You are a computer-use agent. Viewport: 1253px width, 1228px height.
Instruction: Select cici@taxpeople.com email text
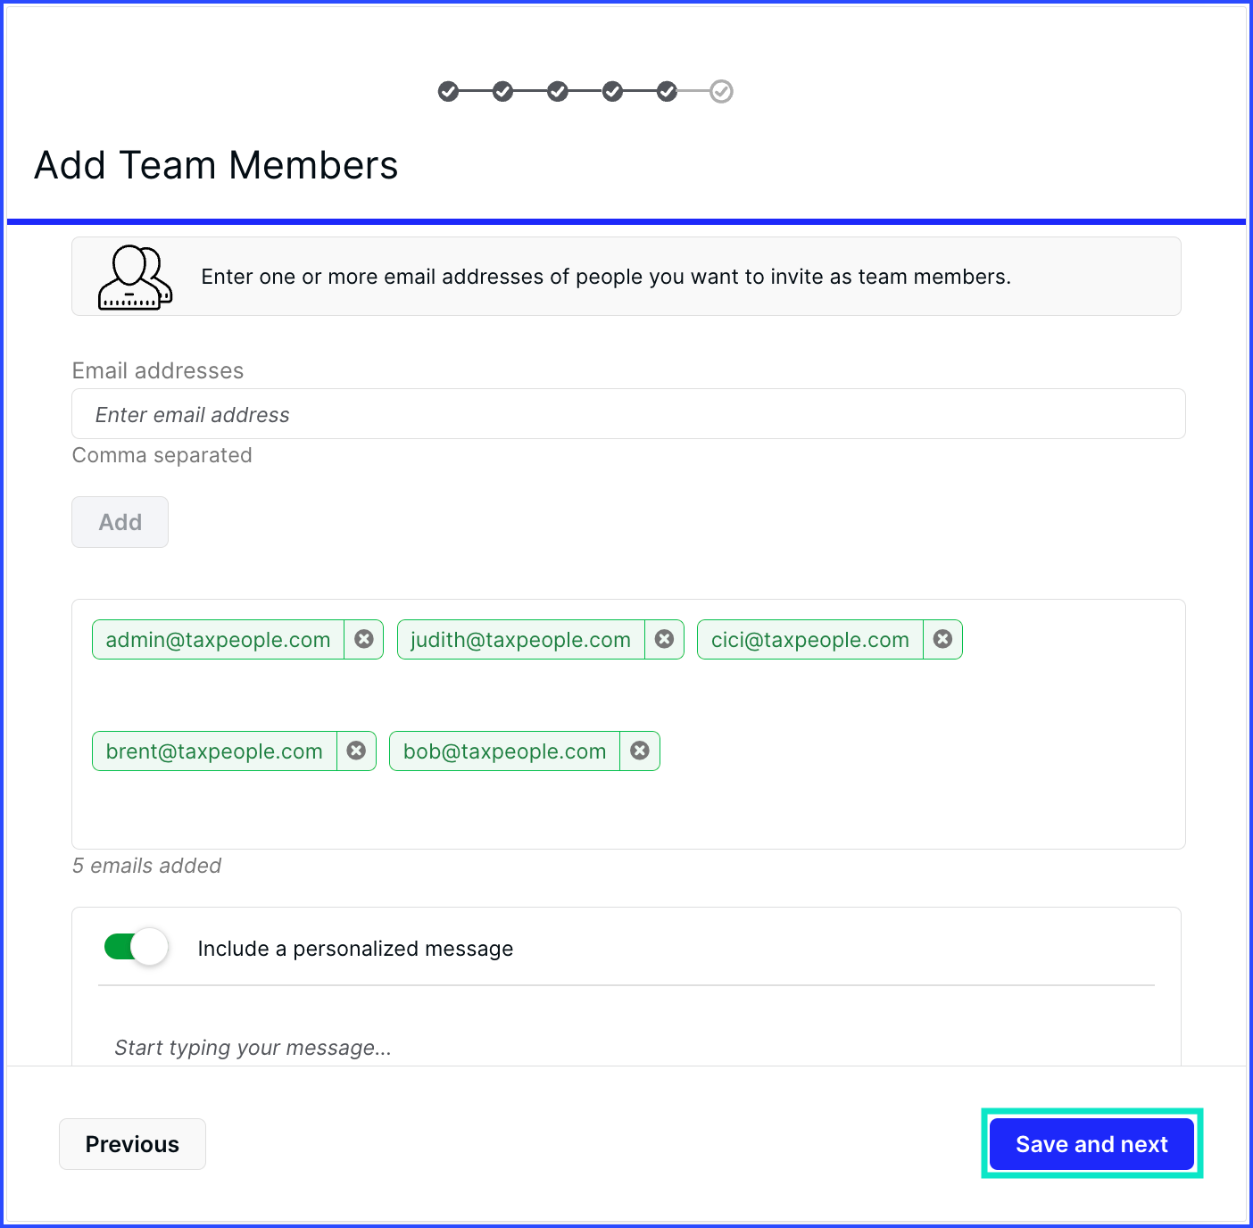pos(810,640)
